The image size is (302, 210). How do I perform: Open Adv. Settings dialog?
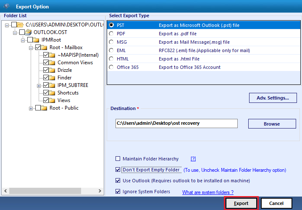point(273,98)
